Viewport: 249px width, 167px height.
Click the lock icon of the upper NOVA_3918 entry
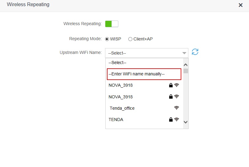171,85
